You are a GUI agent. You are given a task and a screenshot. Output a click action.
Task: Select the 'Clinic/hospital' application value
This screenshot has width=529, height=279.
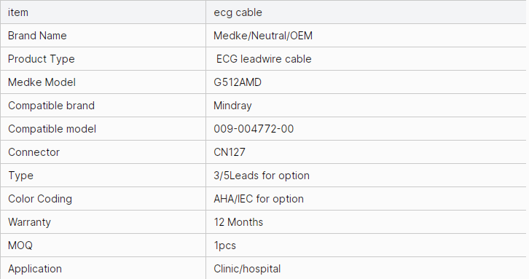[247, 269]
